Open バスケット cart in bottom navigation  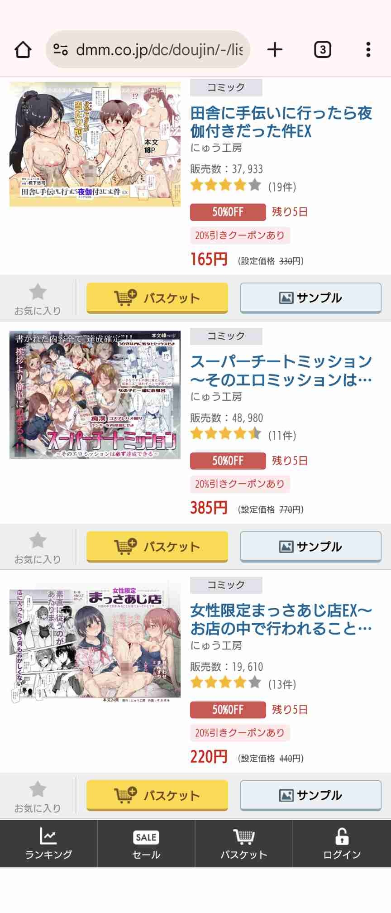point(244,843)
